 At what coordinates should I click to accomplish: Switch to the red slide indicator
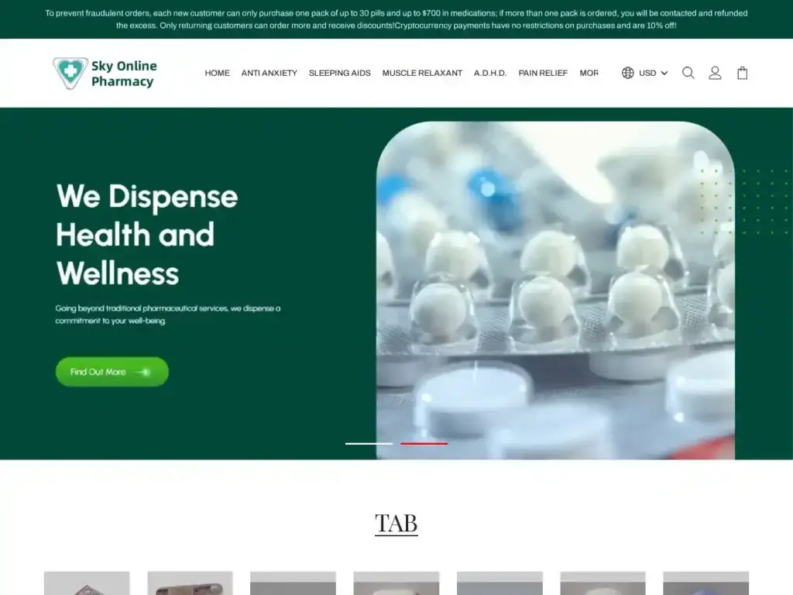point(424,443)
